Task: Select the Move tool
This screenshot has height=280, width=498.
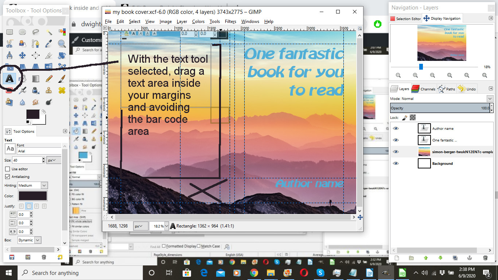Action: pos(22,55)
